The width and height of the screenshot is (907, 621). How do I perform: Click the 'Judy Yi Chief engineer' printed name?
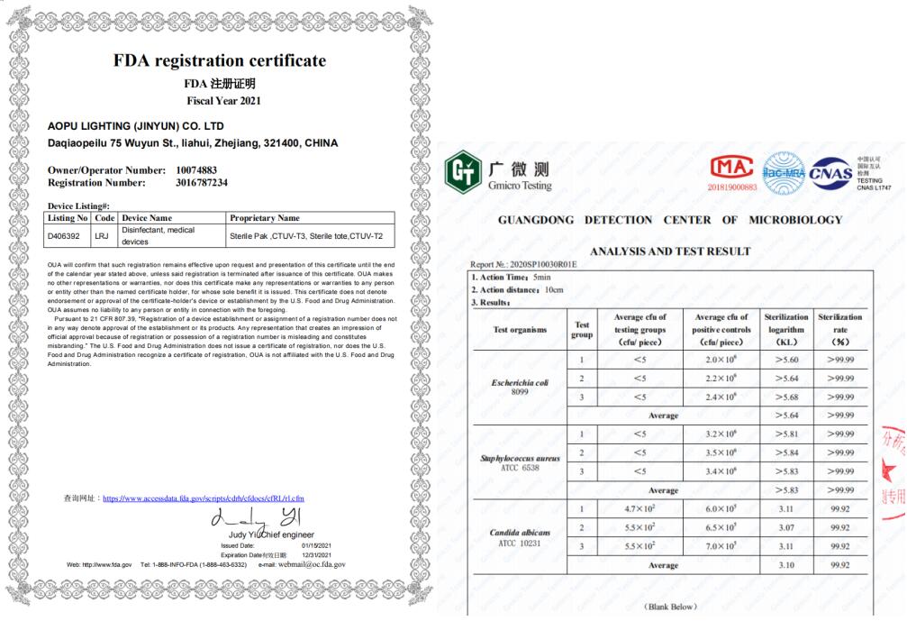click(271, 534)
